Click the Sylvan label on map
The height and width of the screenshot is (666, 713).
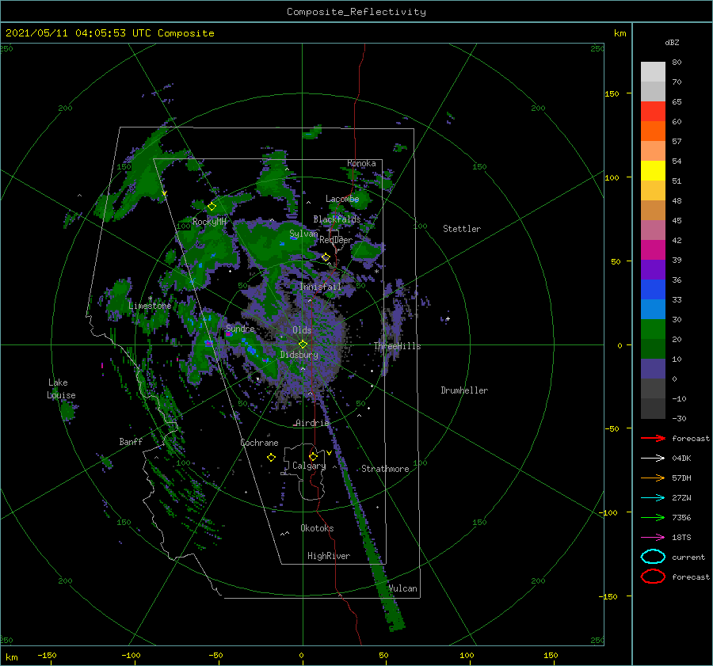pos(303,234)
